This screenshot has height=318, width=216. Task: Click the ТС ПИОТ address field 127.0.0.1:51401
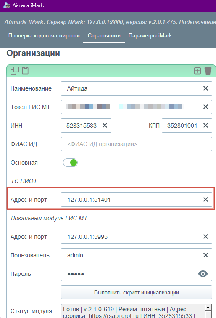[137, 200]
